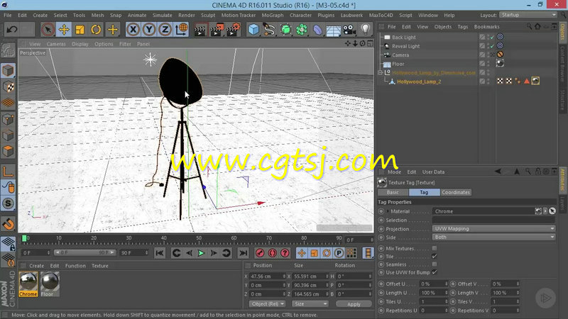The image size is (568, 319).
Task: Click Record Active Objects button
Action: (260, 253)
